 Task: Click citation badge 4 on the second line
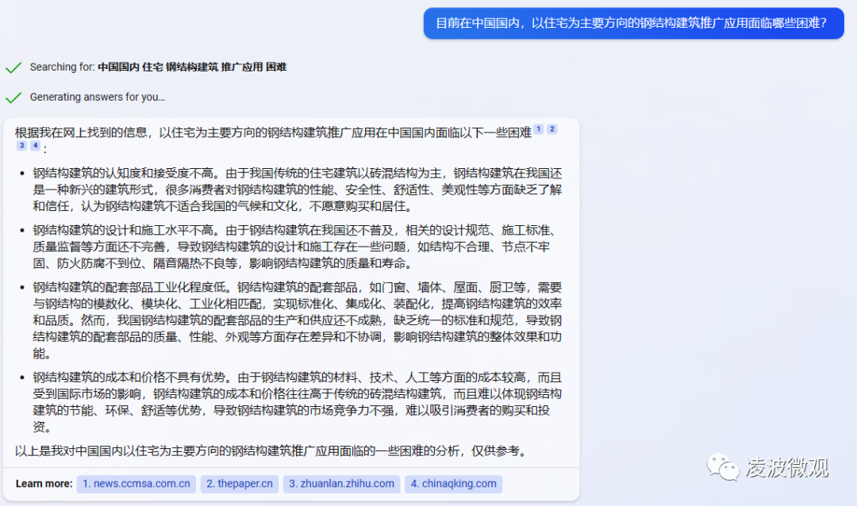click(x=36, y=145)
